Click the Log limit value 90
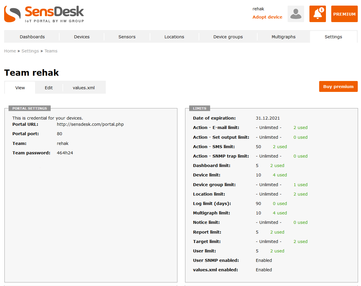 tap(258, 204)
